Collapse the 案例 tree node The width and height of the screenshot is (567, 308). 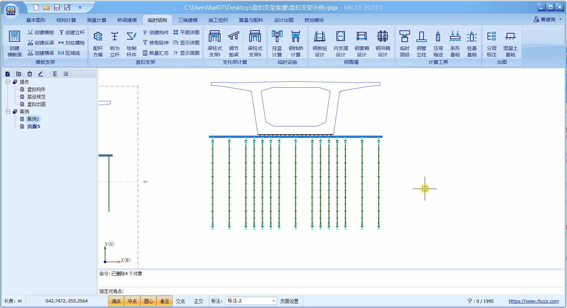pos(8,112)
